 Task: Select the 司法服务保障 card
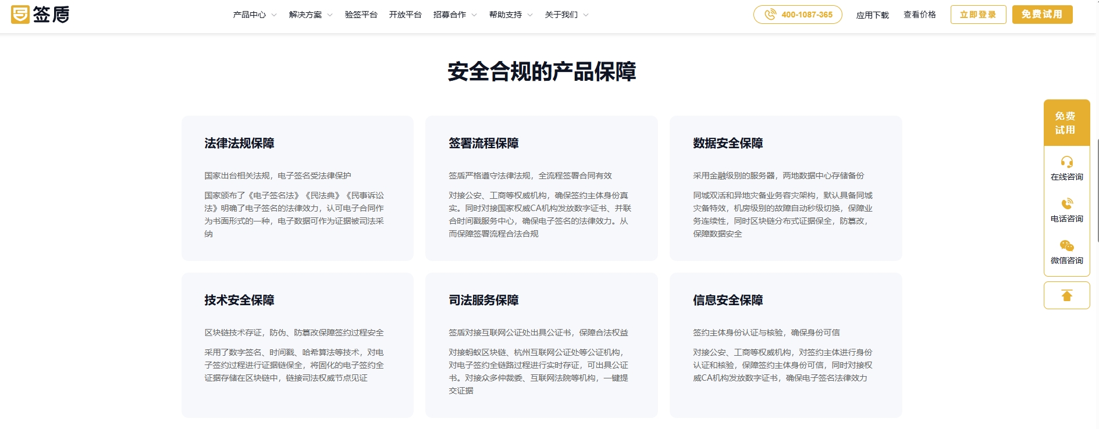click(x=541, y=345)
